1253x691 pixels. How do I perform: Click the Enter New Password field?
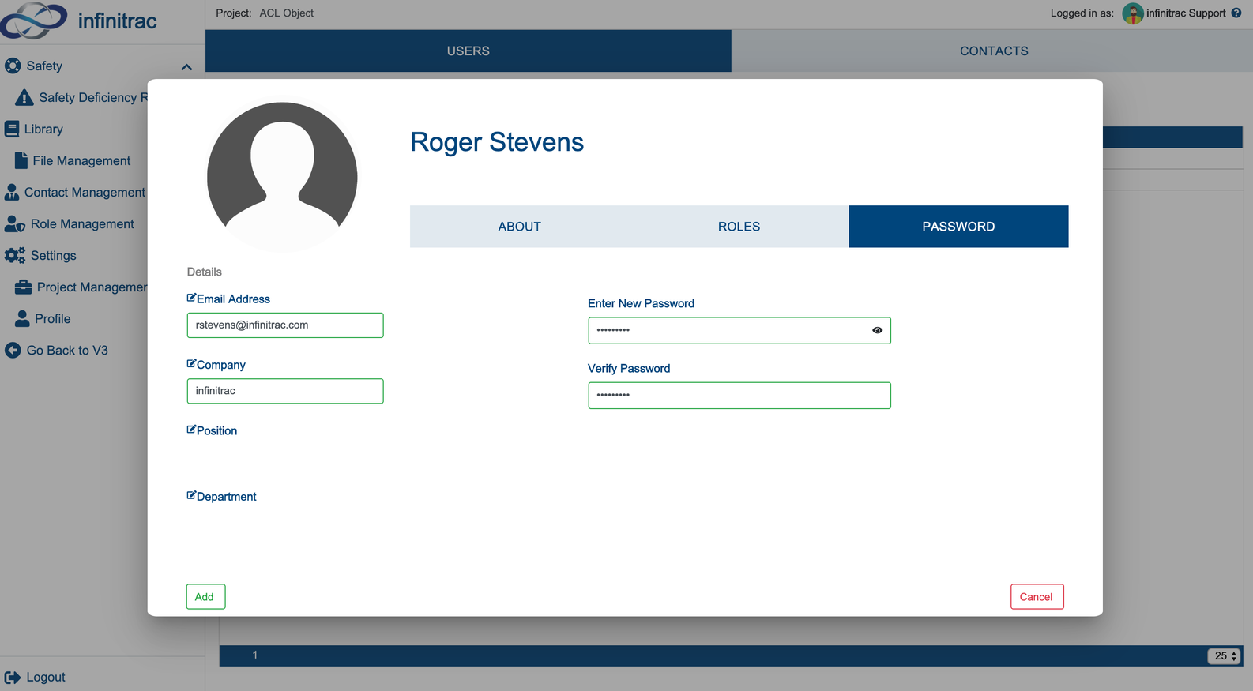739,330
